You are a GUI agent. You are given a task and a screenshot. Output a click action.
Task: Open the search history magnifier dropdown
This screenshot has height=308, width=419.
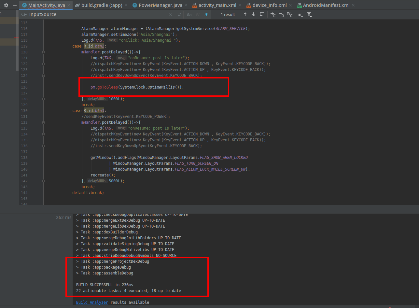(x=24, y=14)
